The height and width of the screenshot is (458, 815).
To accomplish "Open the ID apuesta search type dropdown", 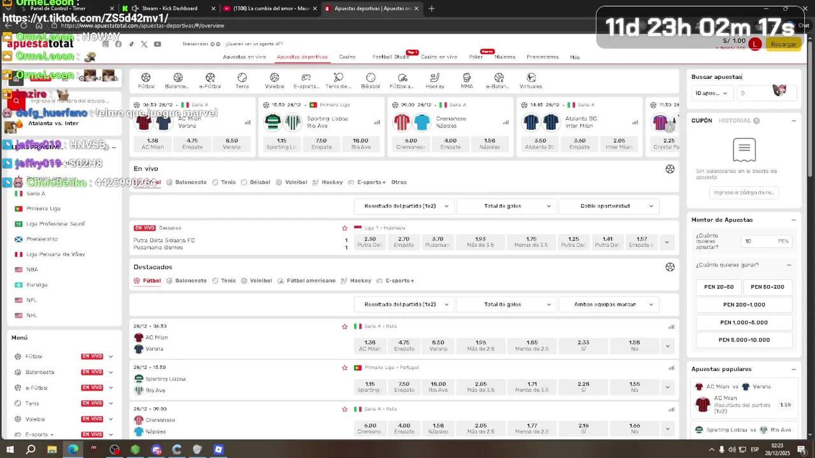I will (x=711, y=94).
